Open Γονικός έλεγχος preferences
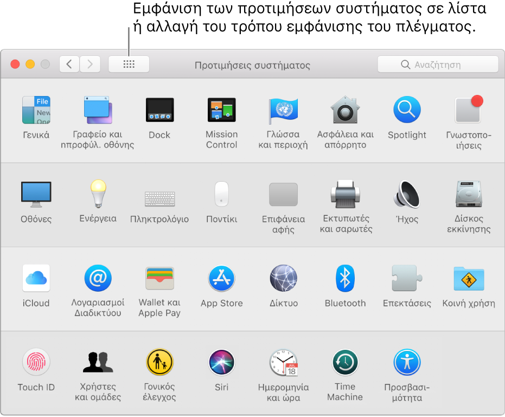 pos(159,362)
